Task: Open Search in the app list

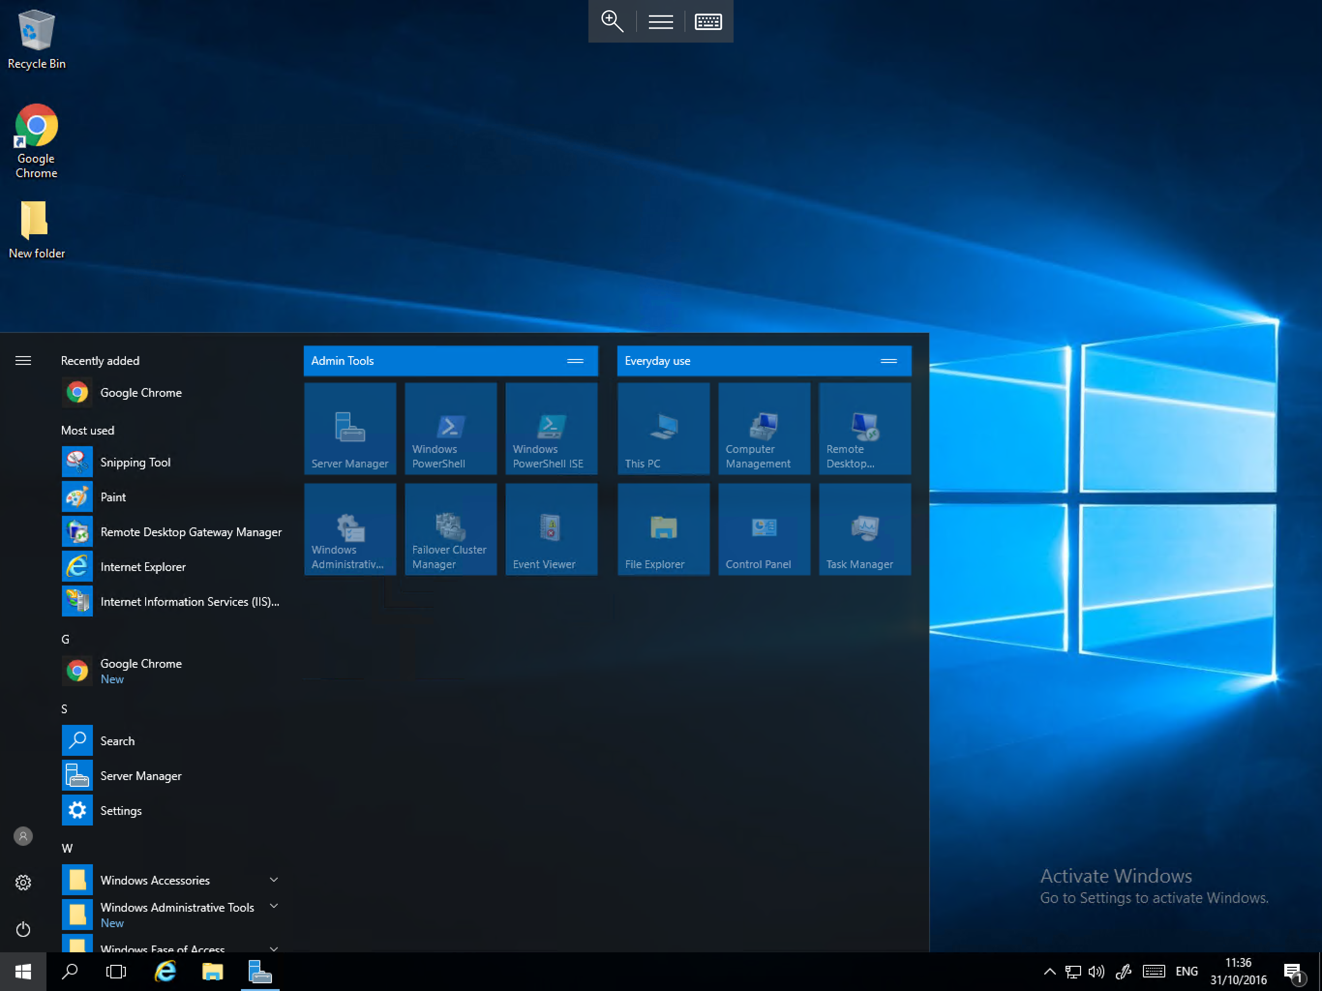Action: [x=172, y=740]
